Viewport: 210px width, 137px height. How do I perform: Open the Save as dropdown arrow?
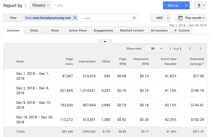(x=186, y=5)
